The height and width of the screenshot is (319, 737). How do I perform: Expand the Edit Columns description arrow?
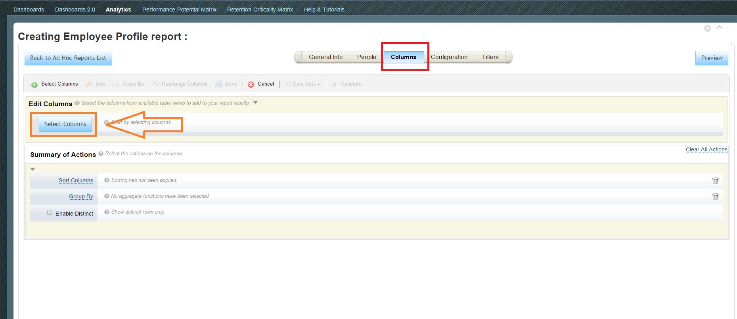click(x=255, y=103)
